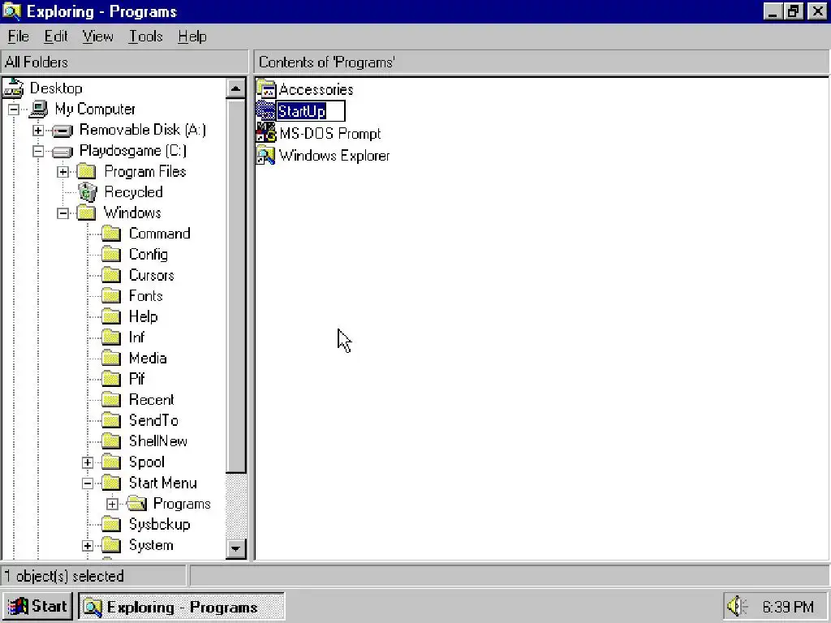Select the Start Menu folder label
Screen dimensions: 831x623
click(x=162, y=483)
